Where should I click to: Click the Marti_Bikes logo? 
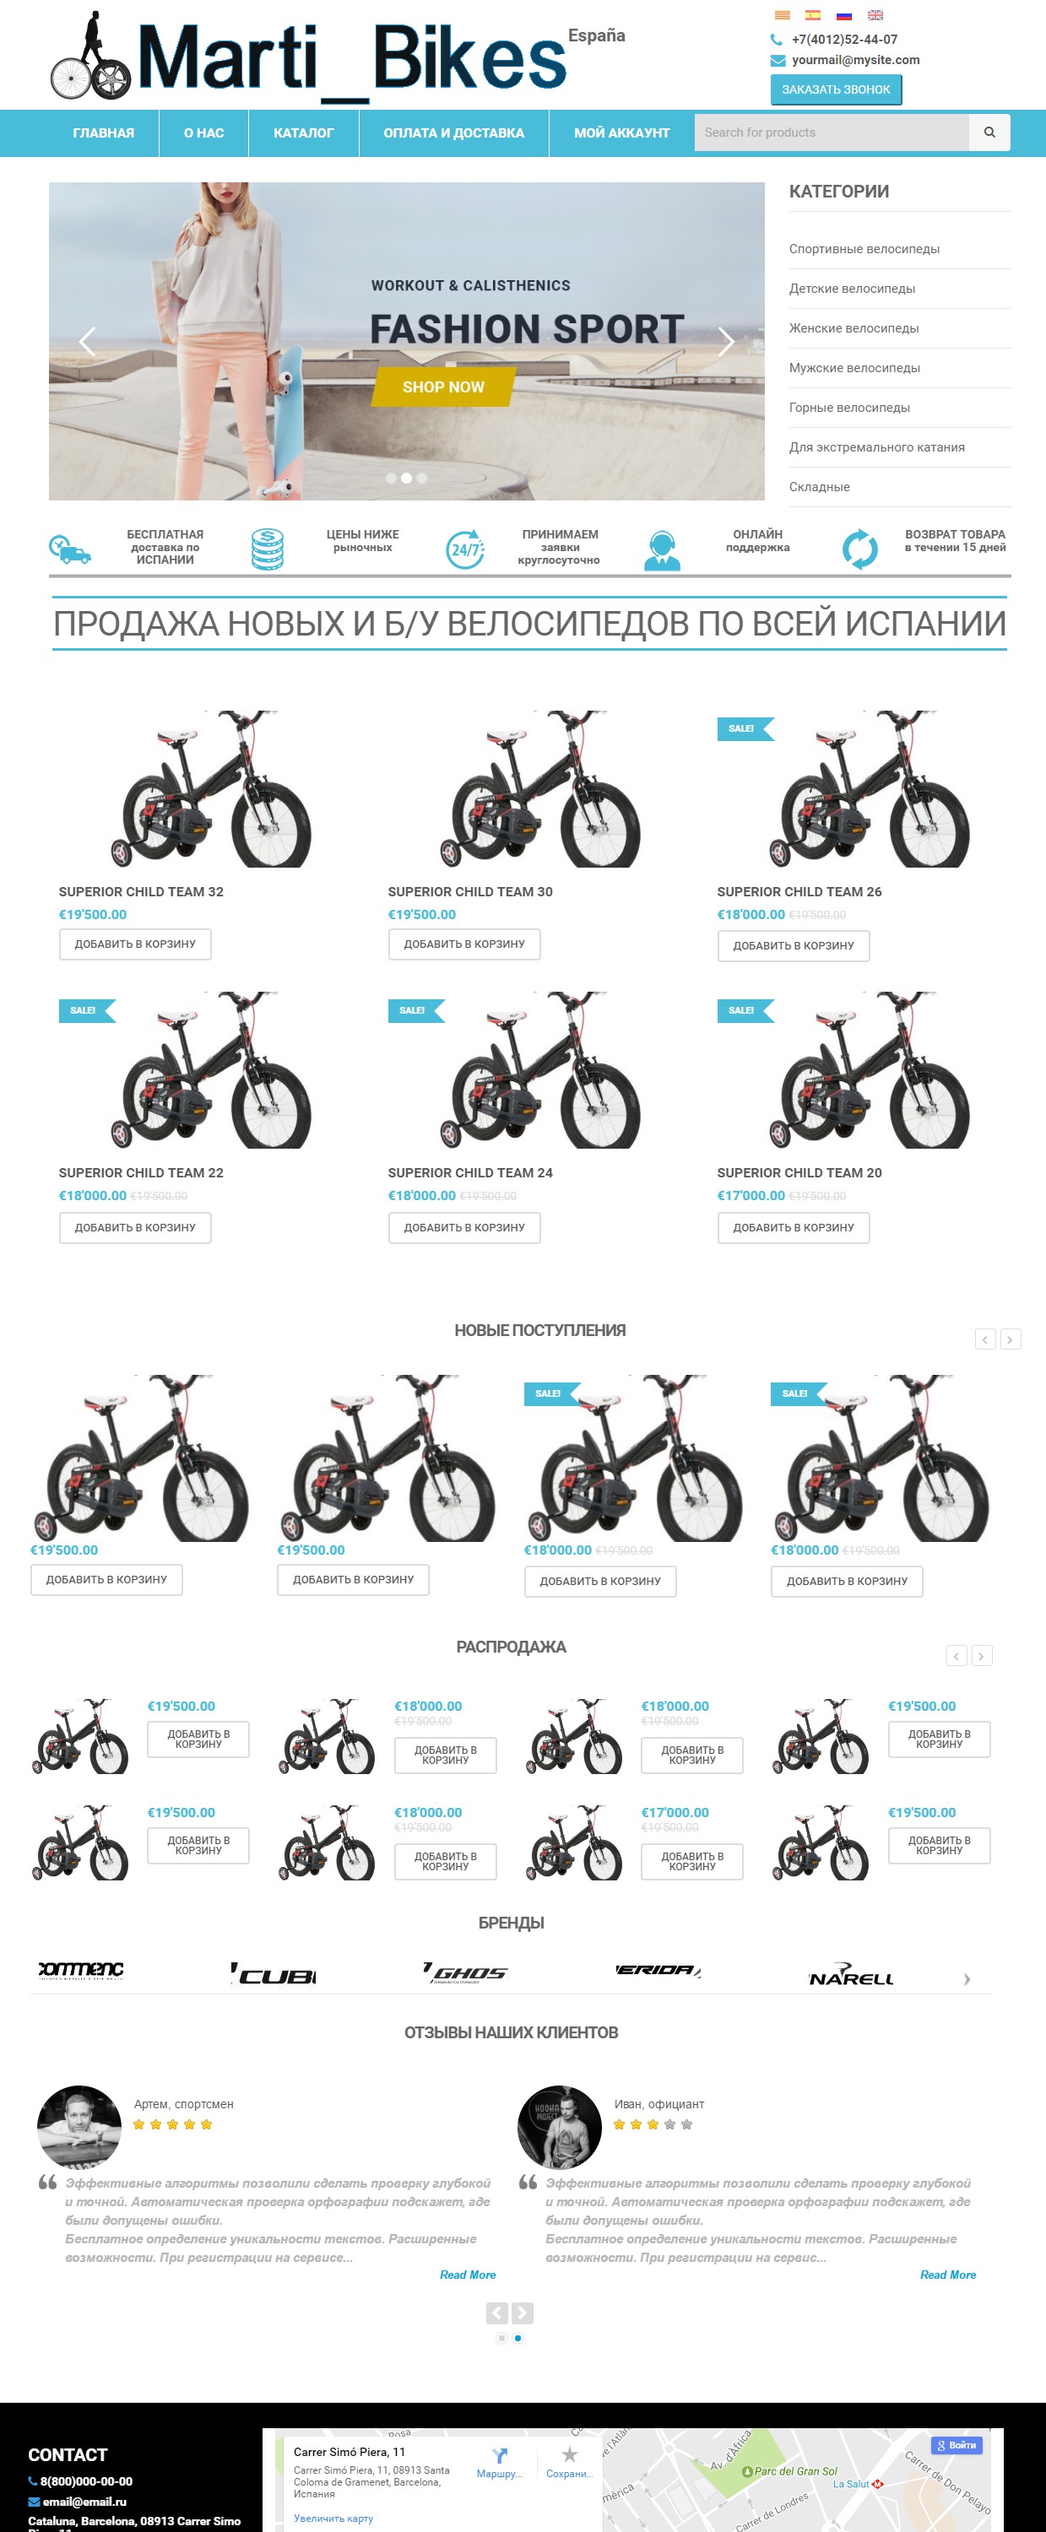309,57
